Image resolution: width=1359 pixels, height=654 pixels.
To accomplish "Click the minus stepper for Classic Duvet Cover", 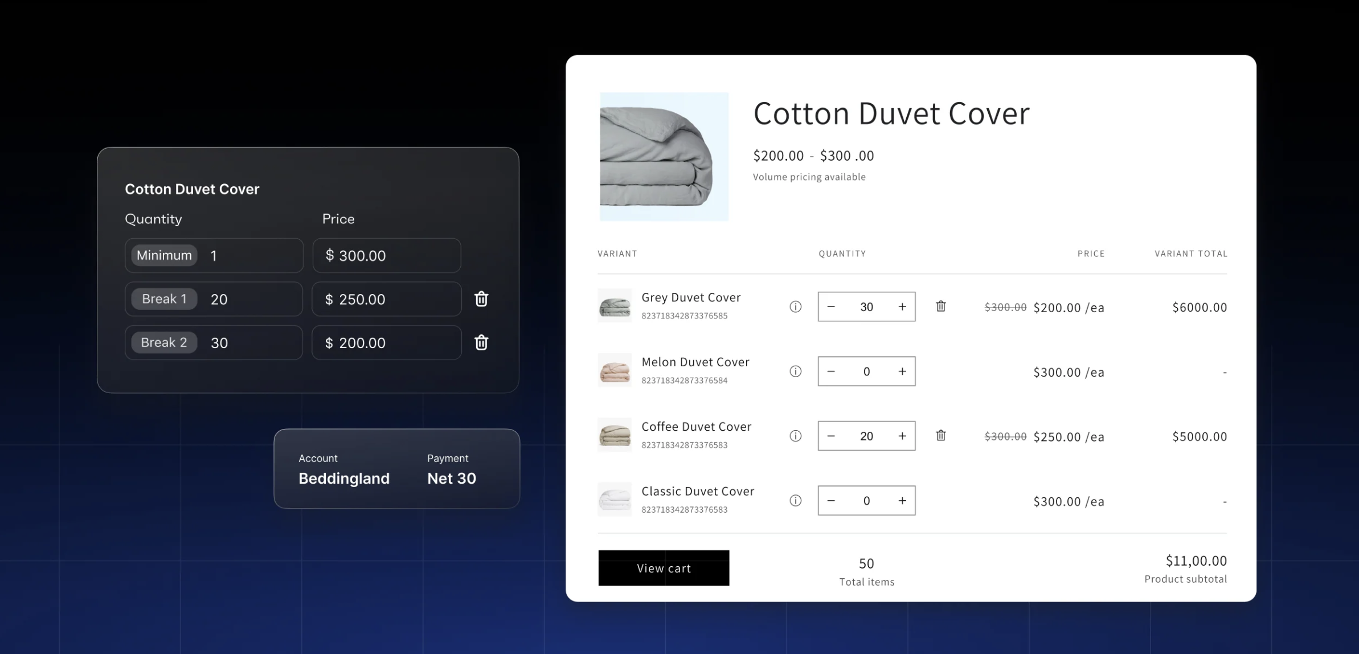I will point(830,501).
